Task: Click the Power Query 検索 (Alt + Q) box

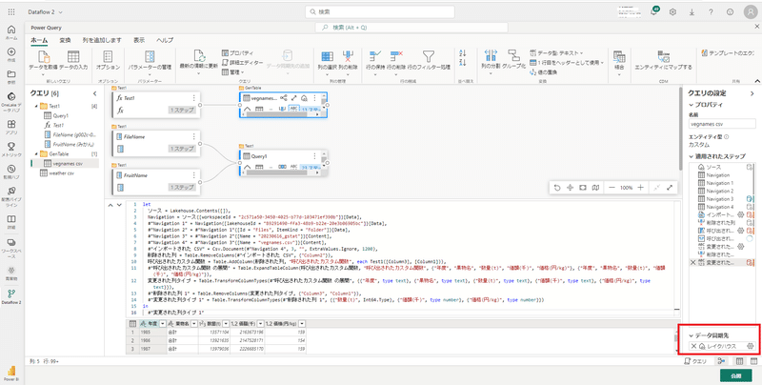Action: click(411, 28)
